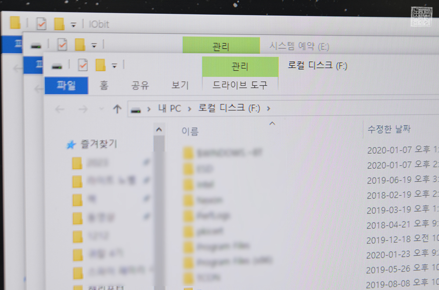The height and width of the screenshot is (290, 439).
Task: Open the 파일 tab
Action: click(x=66, y=85)
